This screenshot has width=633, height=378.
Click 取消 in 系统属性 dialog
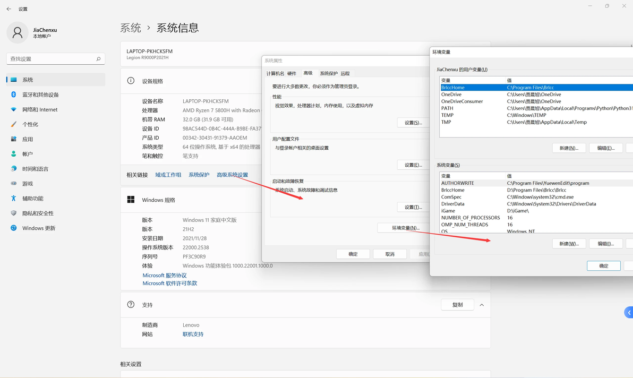click(390, 254)
